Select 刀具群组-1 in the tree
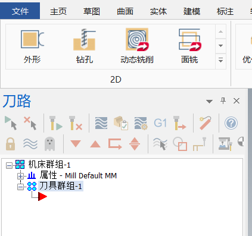 click(60, 186)
